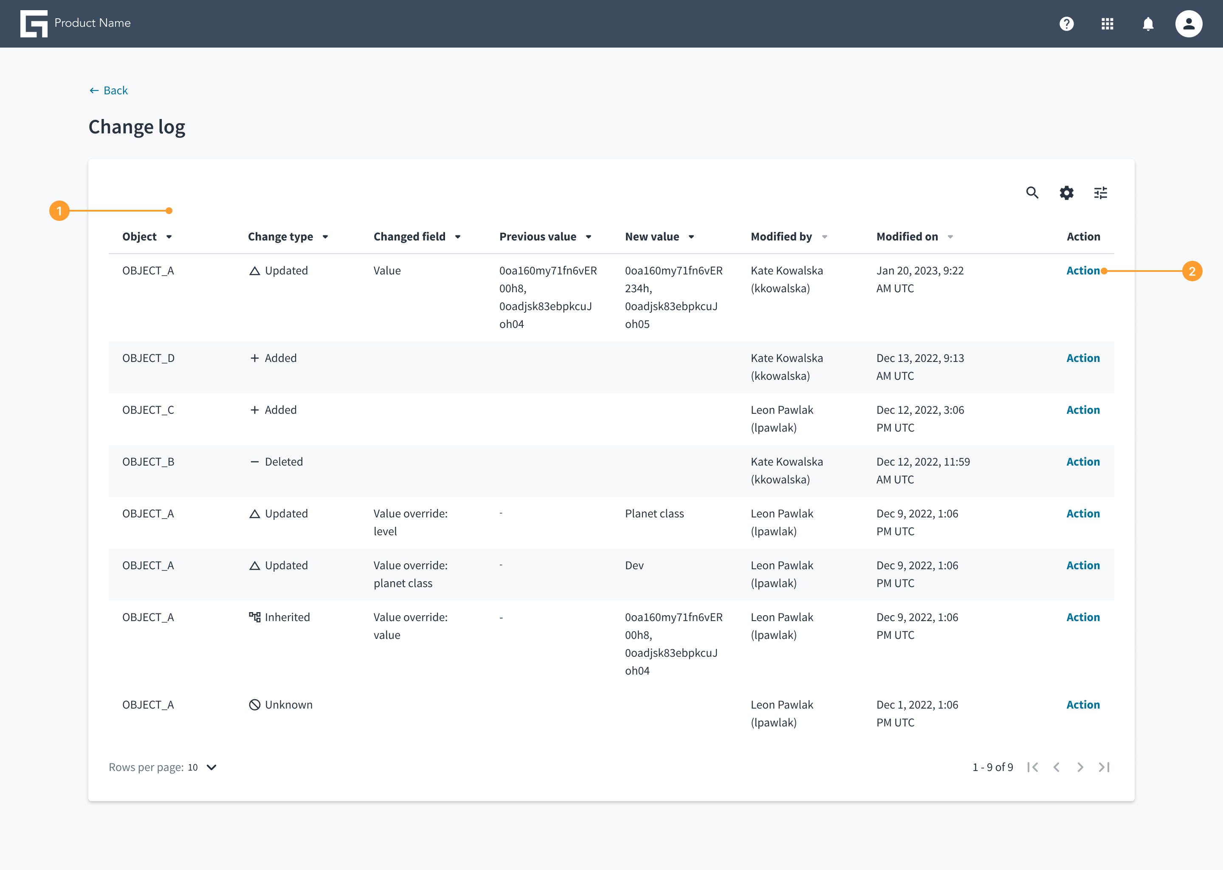The image size is (1223, 870).
Task: Go to the last page arrow
Action: click(x=1104, y=767)
